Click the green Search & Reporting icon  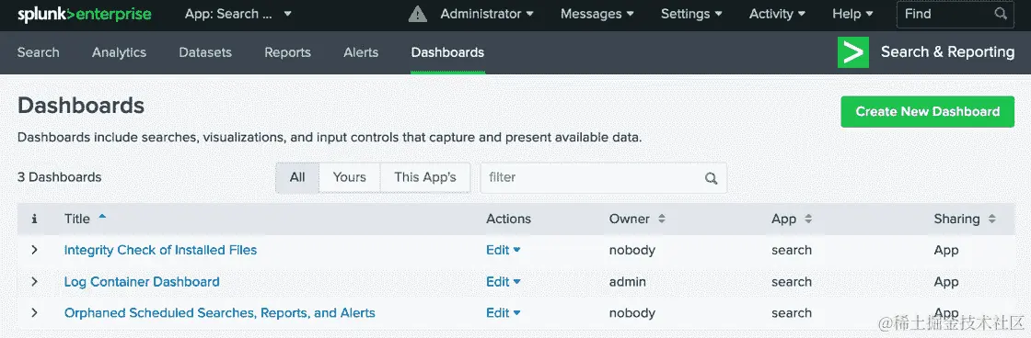coord(853,52)
